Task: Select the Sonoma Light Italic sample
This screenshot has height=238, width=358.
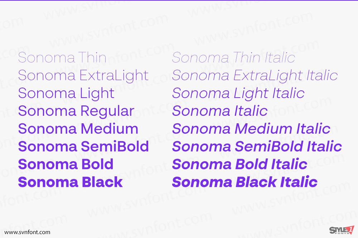Action: tap(238, 94)
